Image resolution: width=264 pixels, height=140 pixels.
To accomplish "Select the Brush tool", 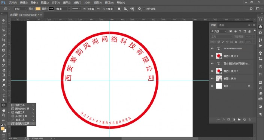I will pos(3,55).
